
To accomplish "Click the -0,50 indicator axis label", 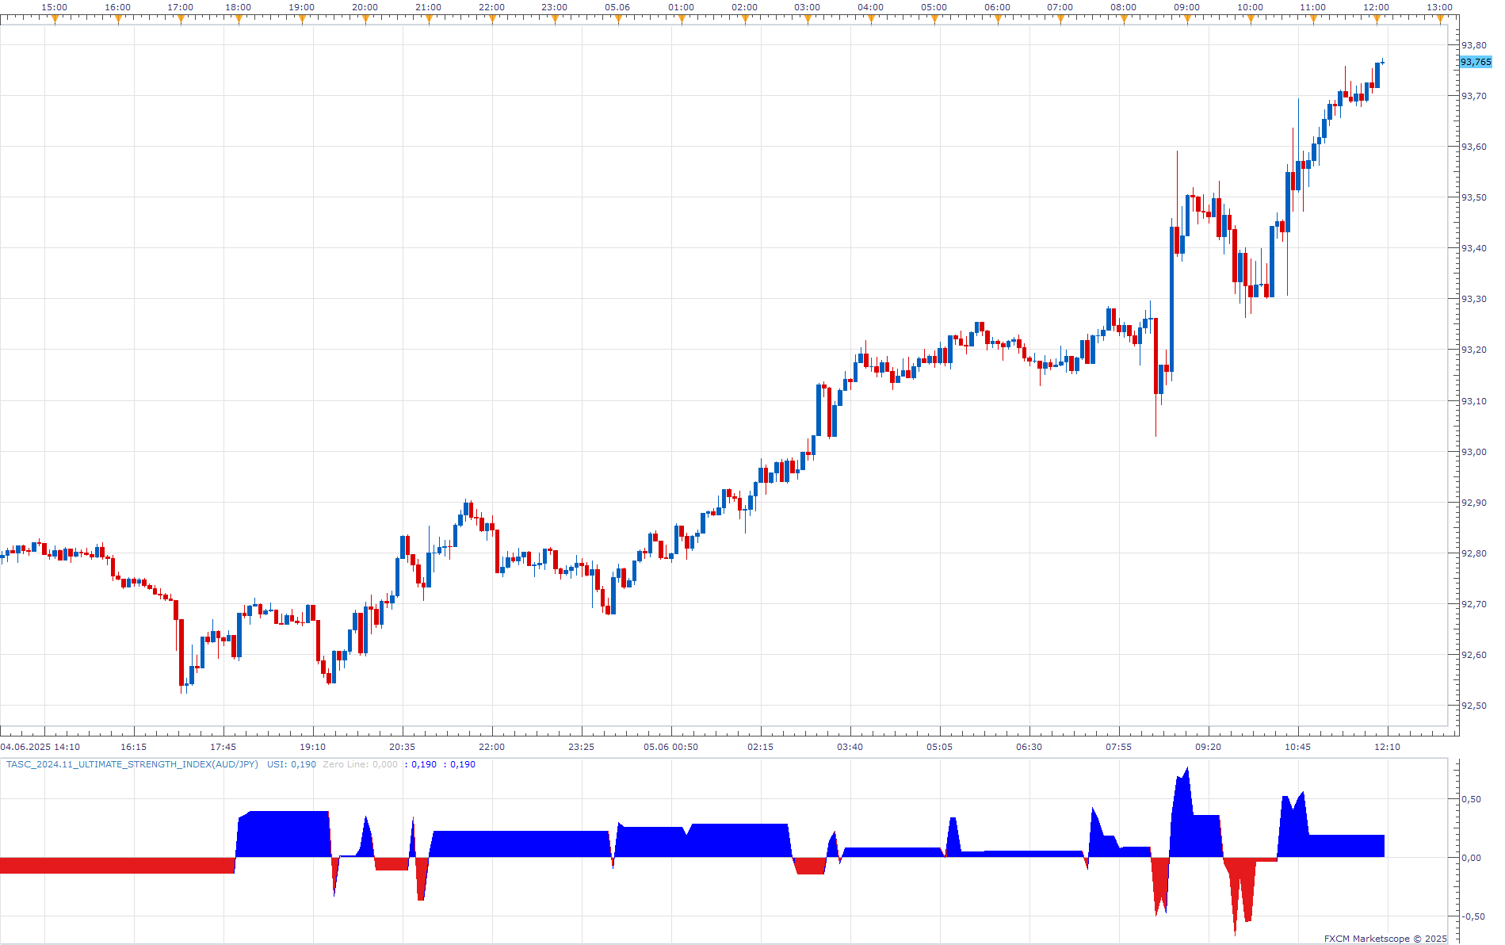I will [1473, 916].
